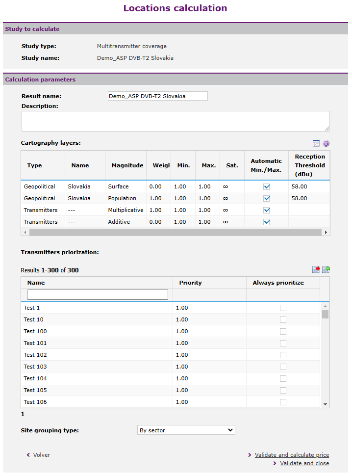Click the Sat. column header
Image resolution: width=352 pixels, height=476 pixels.
[232, 165]
